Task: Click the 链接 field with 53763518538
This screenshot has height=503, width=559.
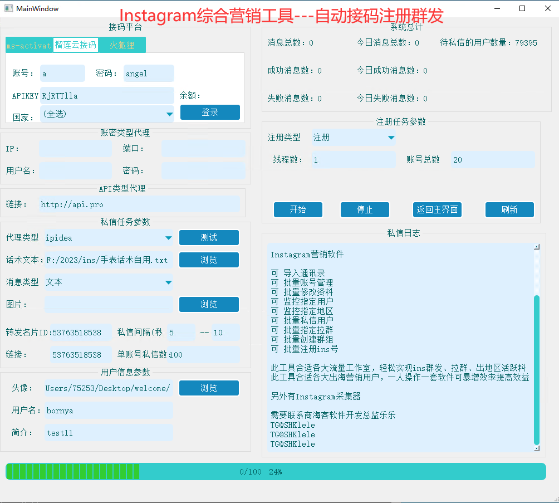Action: pos(81,355)
